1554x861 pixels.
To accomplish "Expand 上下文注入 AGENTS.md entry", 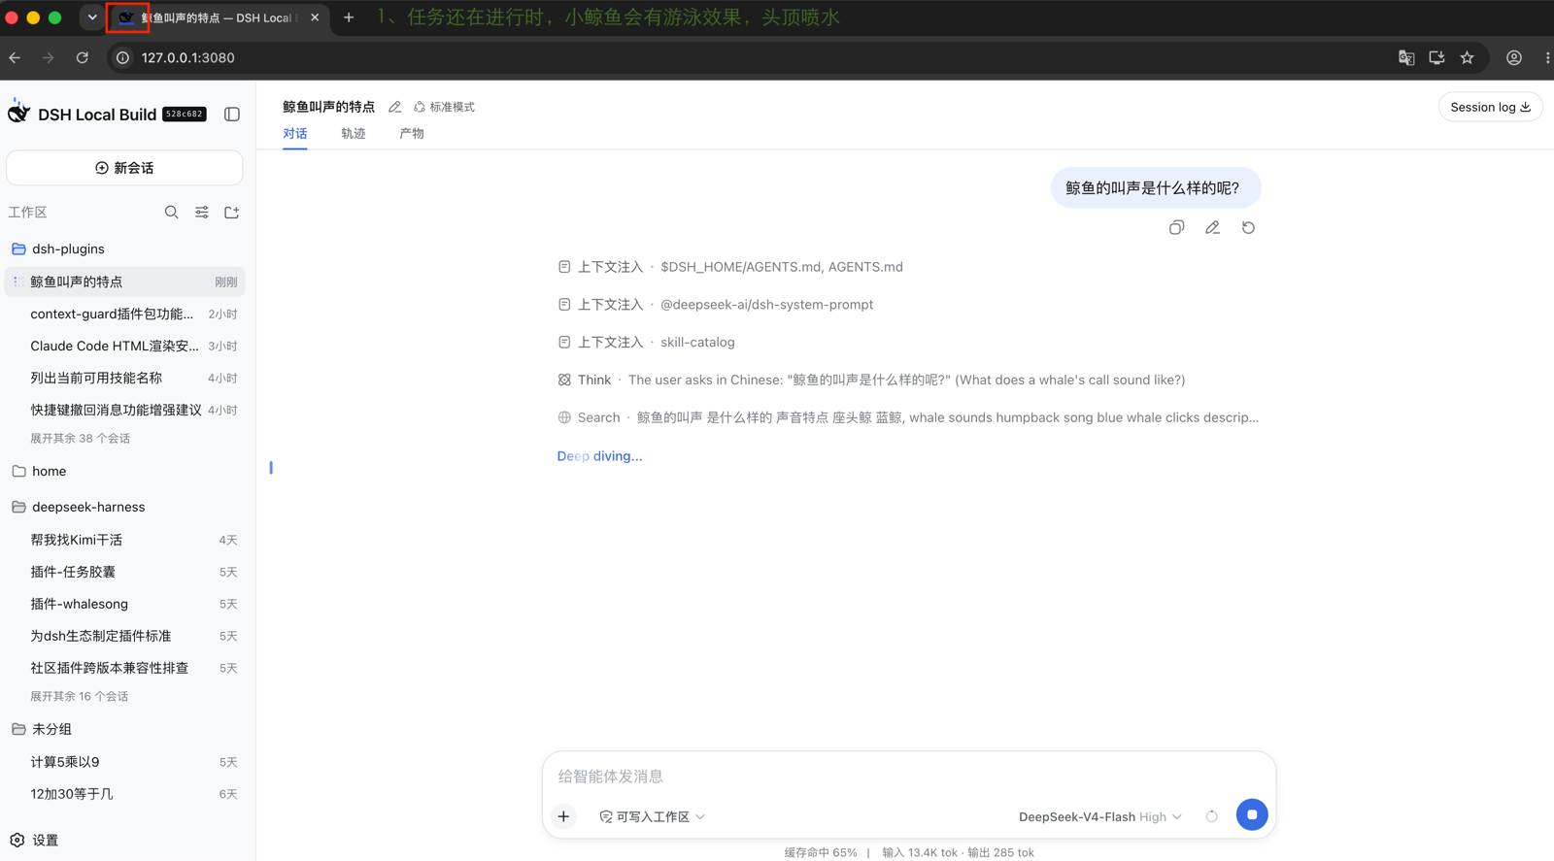I will 730,267.
